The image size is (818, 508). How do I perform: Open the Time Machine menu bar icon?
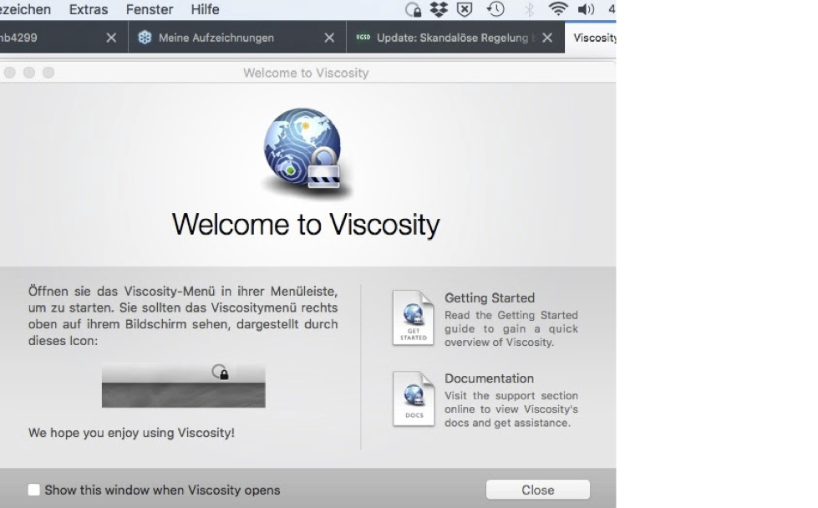tap(495, 9)
